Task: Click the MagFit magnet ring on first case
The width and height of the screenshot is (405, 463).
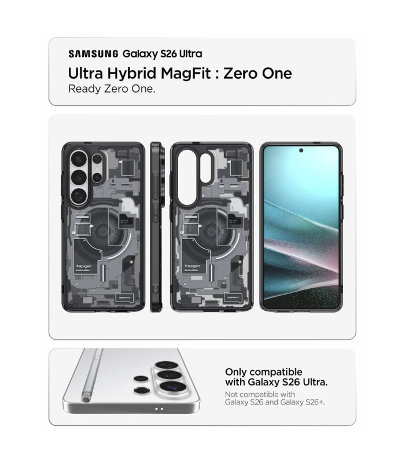Action: pyautogui.click(x=104, y=231)
